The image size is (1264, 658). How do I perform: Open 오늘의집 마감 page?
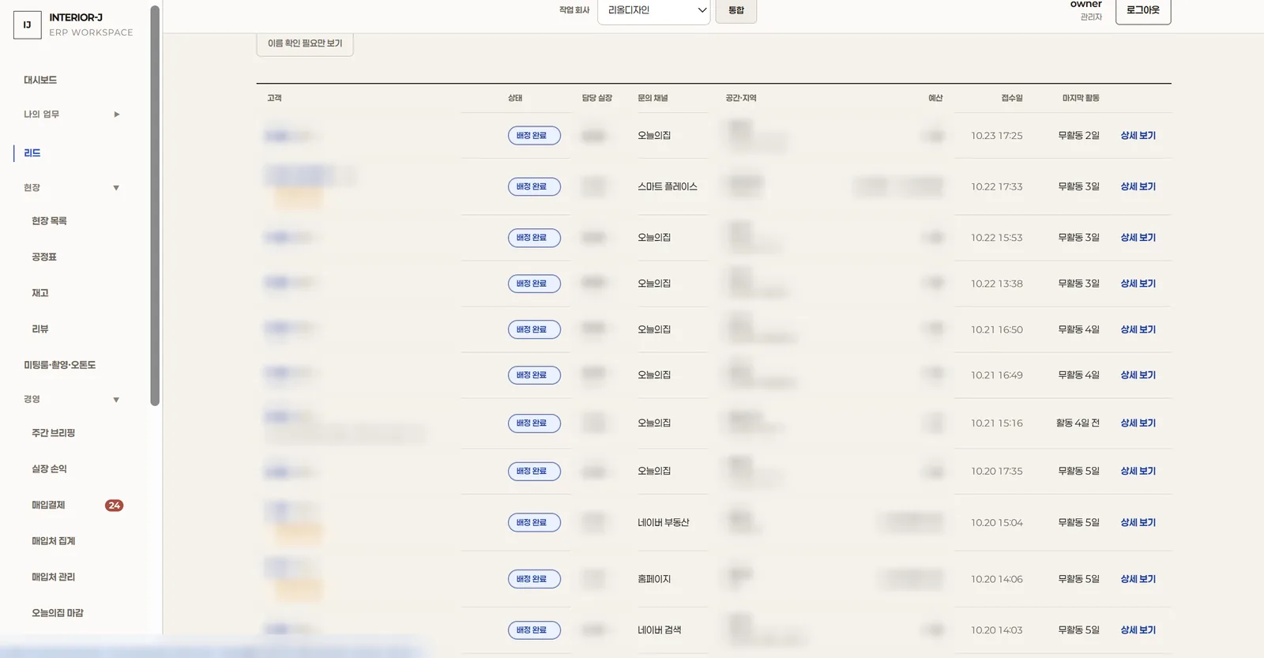pos(58,613)
